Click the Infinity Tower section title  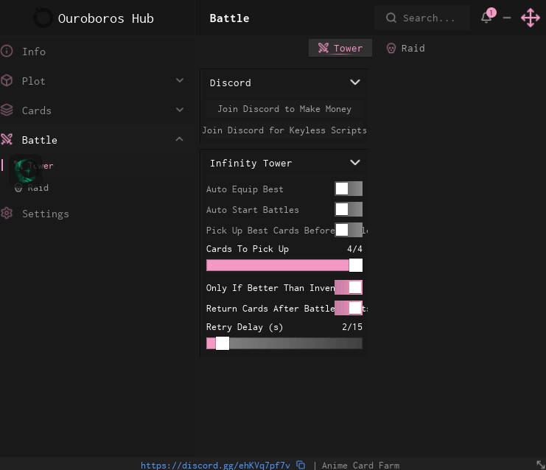[251, 163]
